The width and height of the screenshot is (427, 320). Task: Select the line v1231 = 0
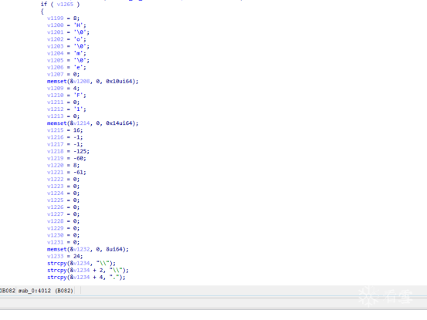(63, 242)
